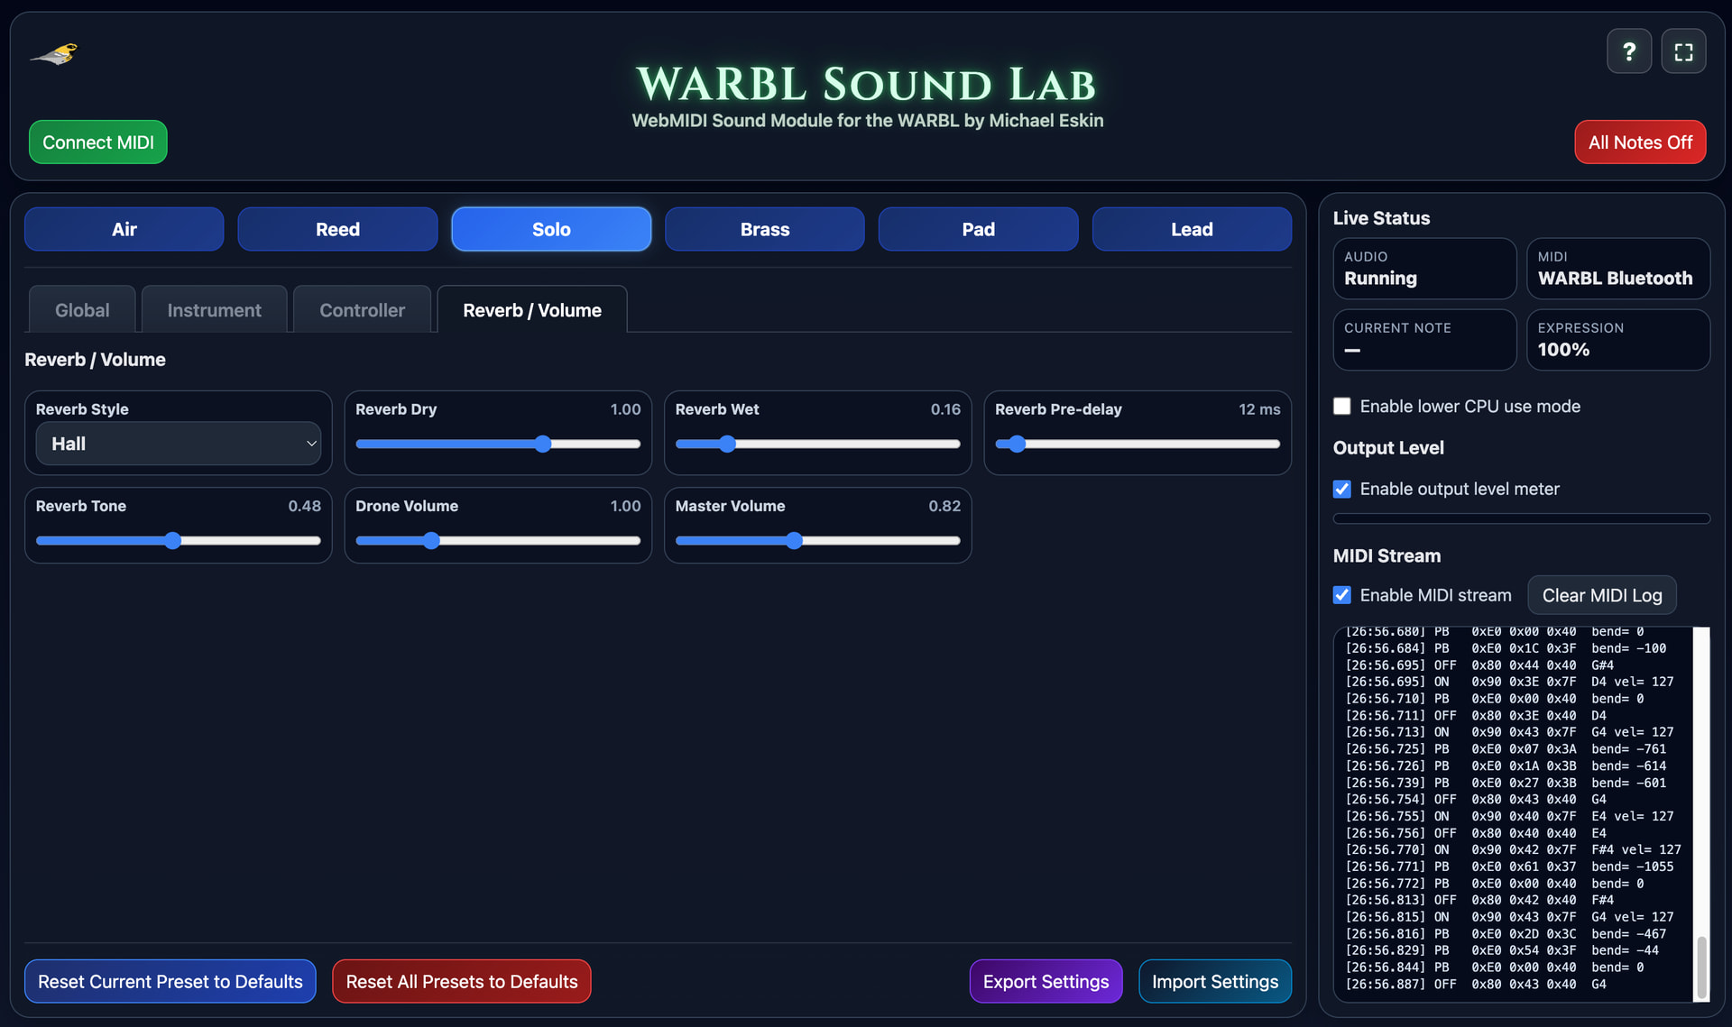This screenshot has width=1732, height=1027.
Task: Select the Controller tab
Action: [x=362, y=310]
